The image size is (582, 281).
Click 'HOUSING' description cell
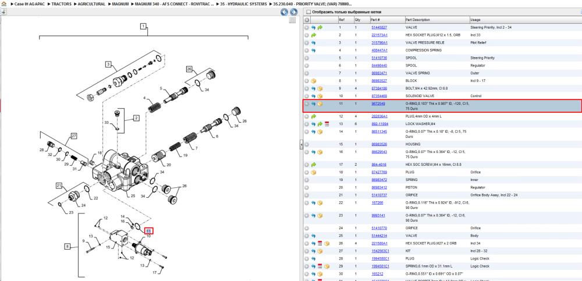point(413,144)
